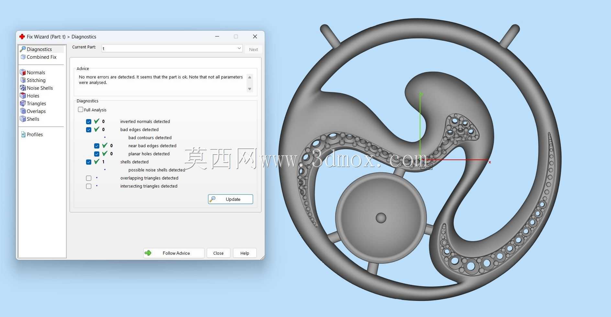Click the green Y axis label in viewport

coord(421,94)
